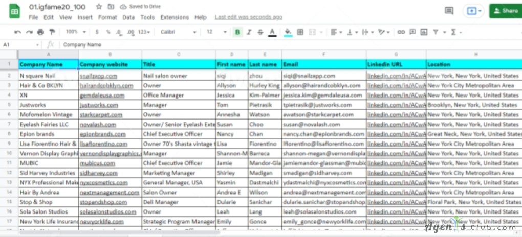Open the sidharvey.com link

[99, 173]
